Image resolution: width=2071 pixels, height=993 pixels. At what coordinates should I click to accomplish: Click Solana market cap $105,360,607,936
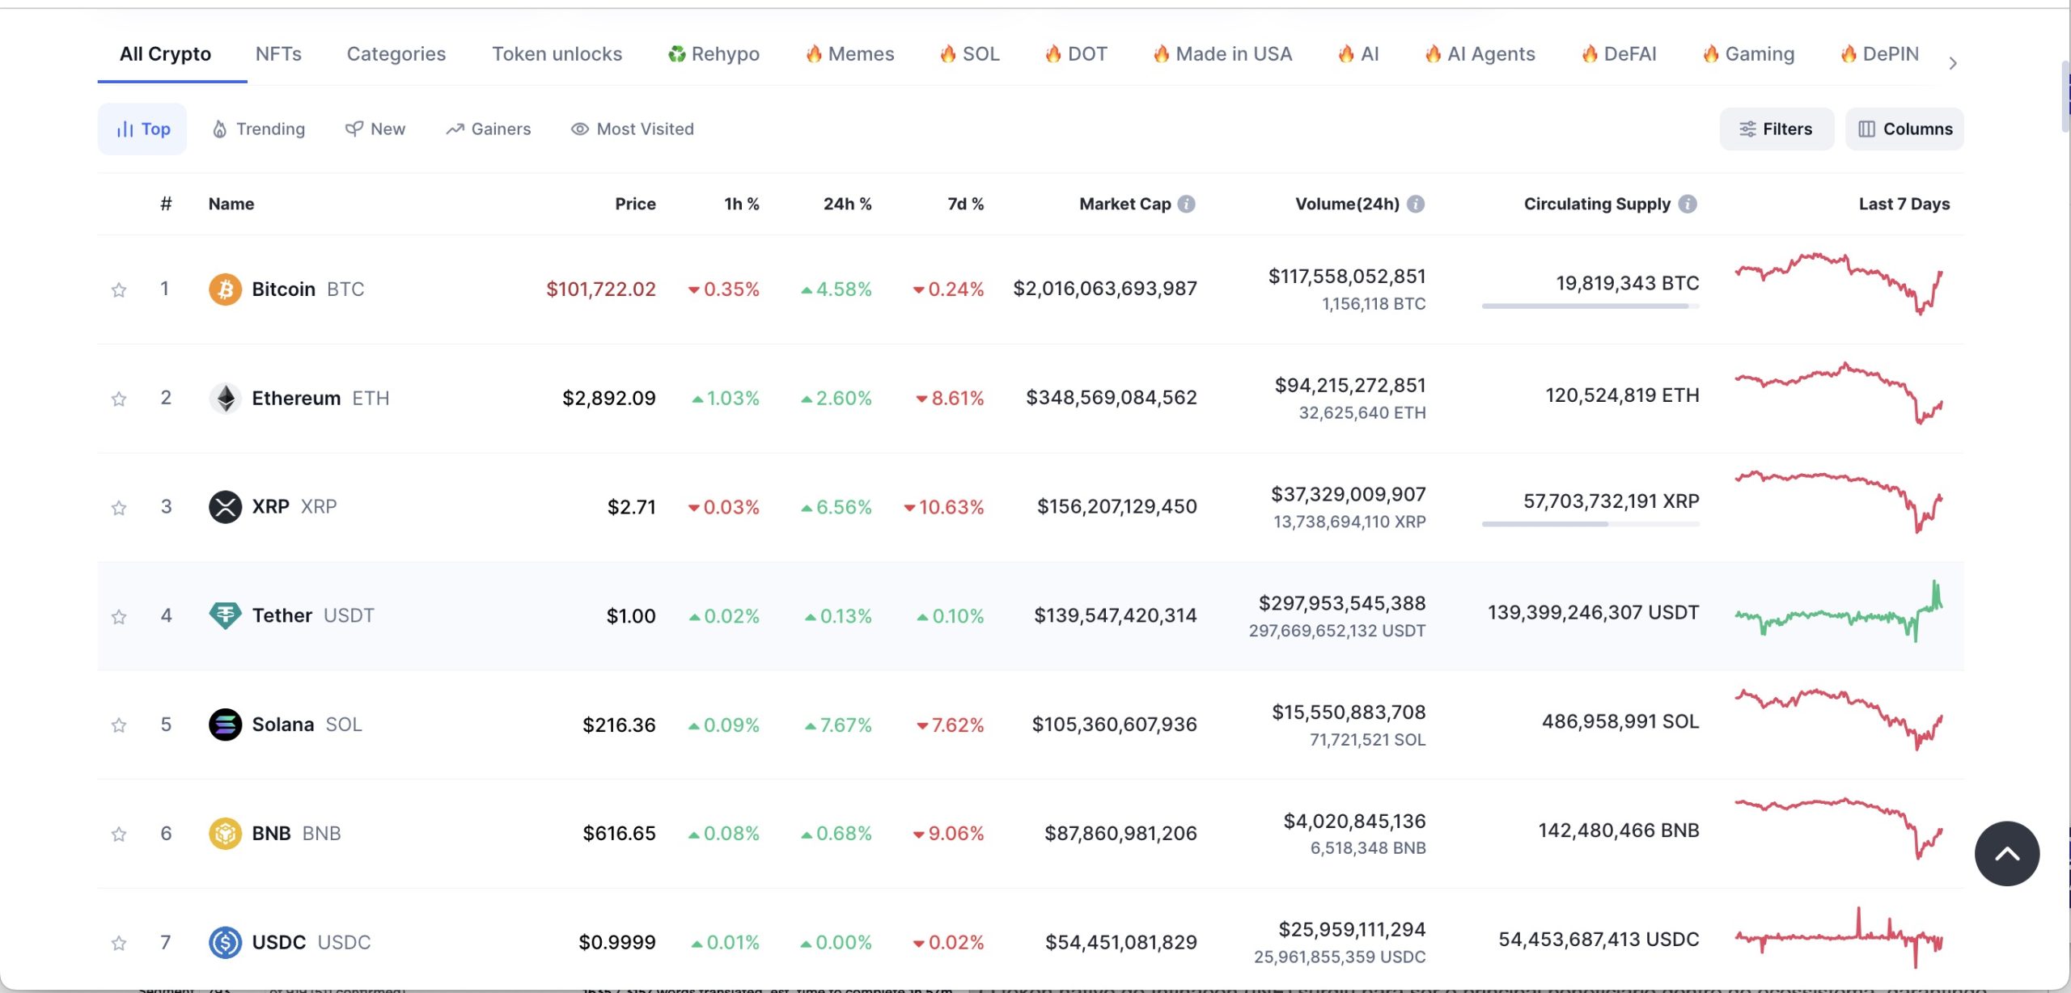(x=1114, y=725)
